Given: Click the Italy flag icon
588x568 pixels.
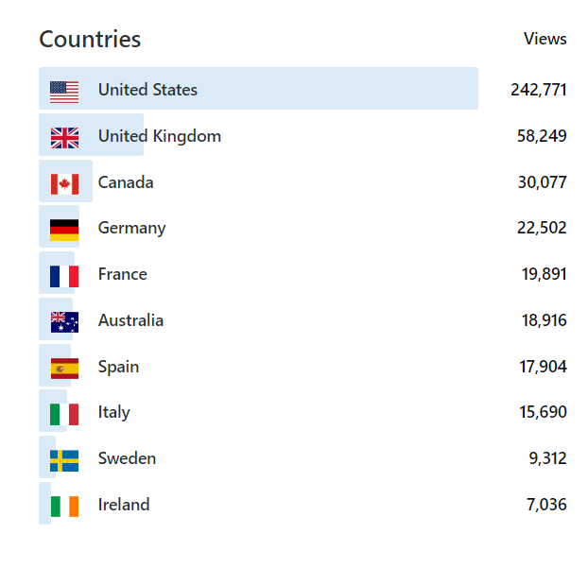Looking at the screenshot, I should tap(64, 413).
